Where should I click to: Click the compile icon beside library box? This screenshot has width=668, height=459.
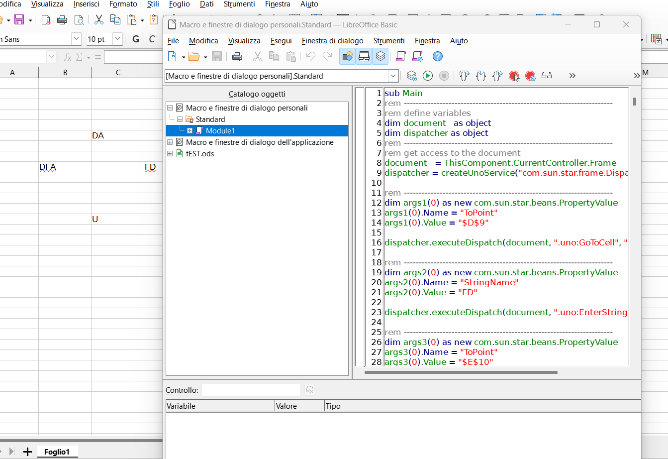pyautogui.click(x=411, y=76)
